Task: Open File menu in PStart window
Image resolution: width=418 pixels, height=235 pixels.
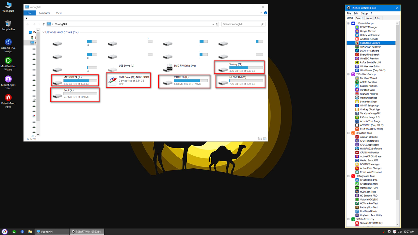Action: coord(349,14)
